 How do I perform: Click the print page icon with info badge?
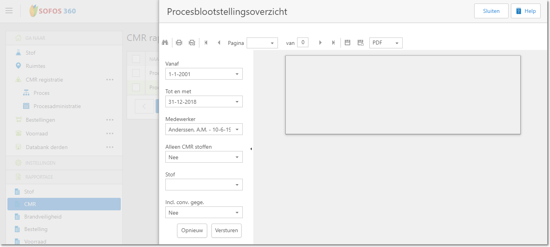pyautogui.click(x=192, y=43)
